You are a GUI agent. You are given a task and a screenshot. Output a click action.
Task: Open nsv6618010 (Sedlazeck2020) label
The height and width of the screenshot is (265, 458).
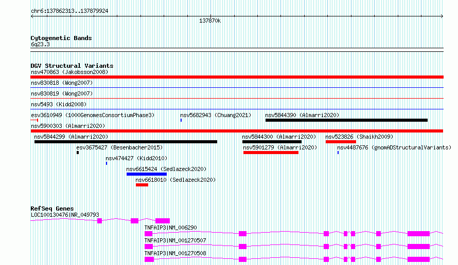pyautogui.click(x=175, y=180)
